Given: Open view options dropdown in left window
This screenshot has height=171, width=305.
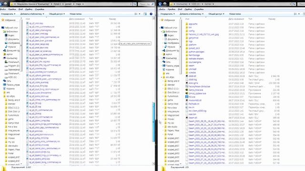Looking at the screenshot, I should point(140,14).
